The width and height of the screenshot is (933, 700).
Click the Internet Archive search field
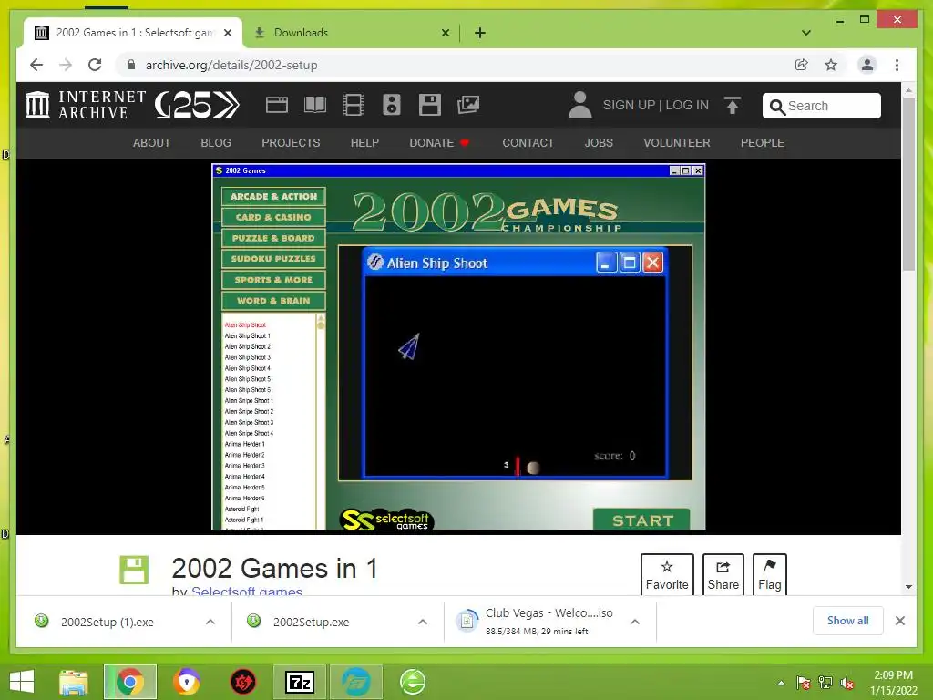[x=822, y=106]
